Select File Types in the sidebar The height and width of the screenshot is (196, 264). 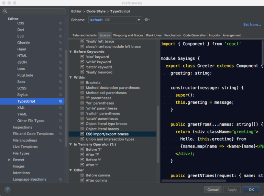[21, 153]
